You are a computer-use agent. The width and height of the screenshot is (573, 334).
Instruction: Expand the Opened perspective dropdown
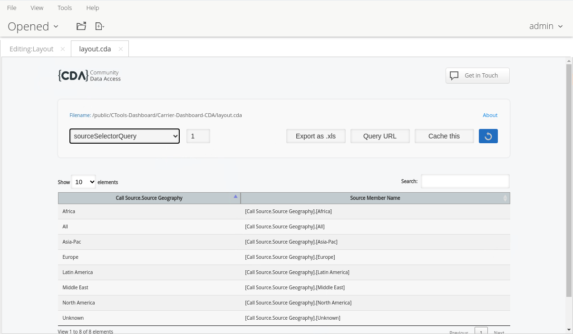tap(33, 26)
